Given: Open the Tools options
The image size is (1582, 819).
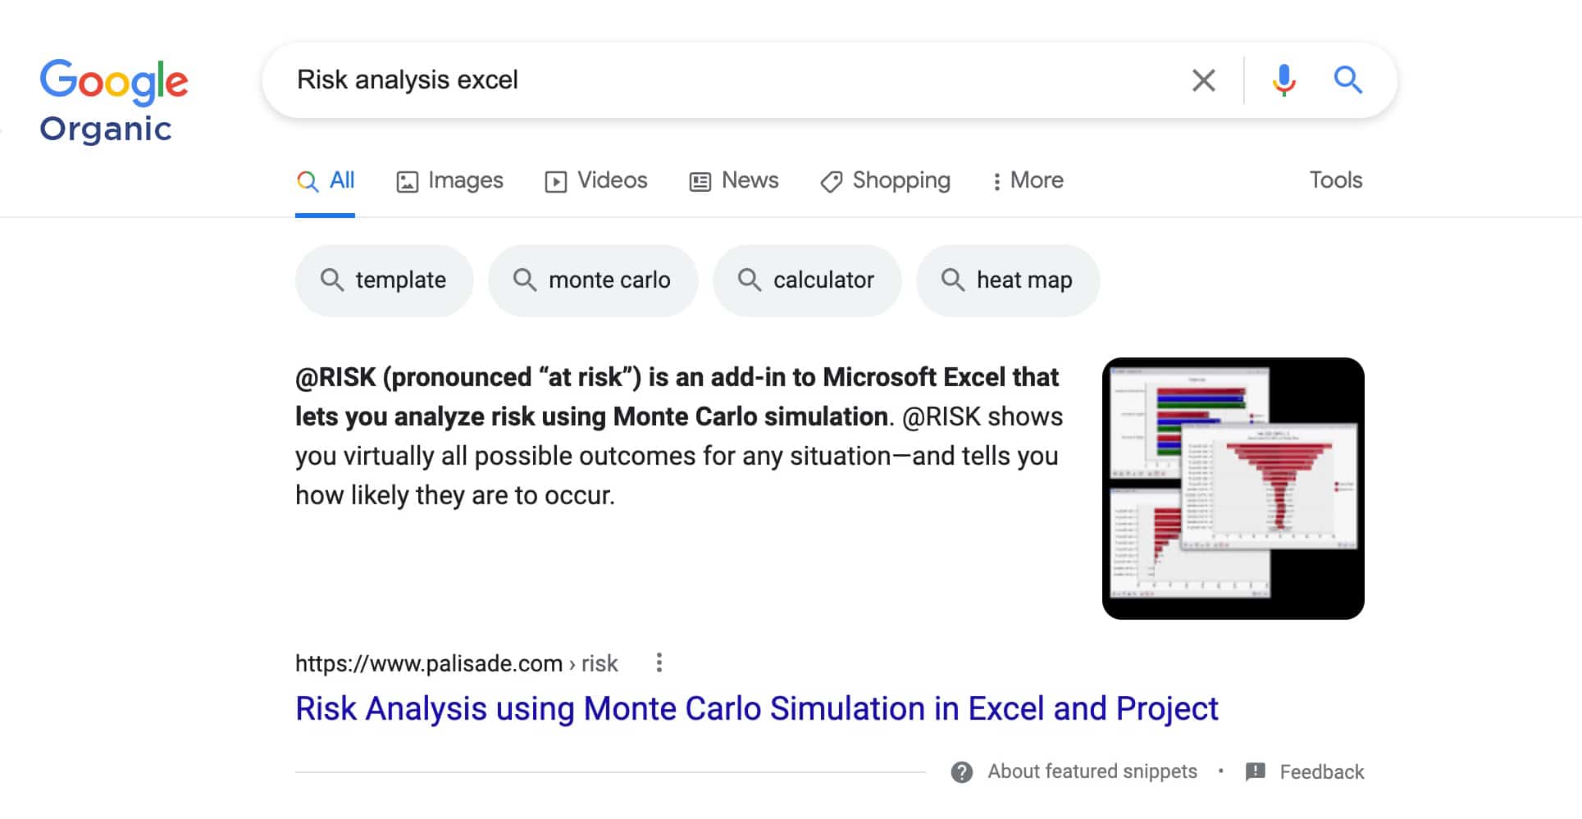Looking at the screenshot, I should pyautogui.click(x=1335, y=180).
